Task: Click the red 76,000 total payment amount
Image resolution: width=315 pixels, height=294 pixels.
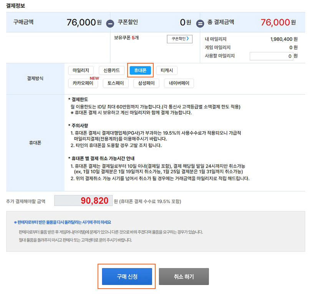Action: coord(275,22)
